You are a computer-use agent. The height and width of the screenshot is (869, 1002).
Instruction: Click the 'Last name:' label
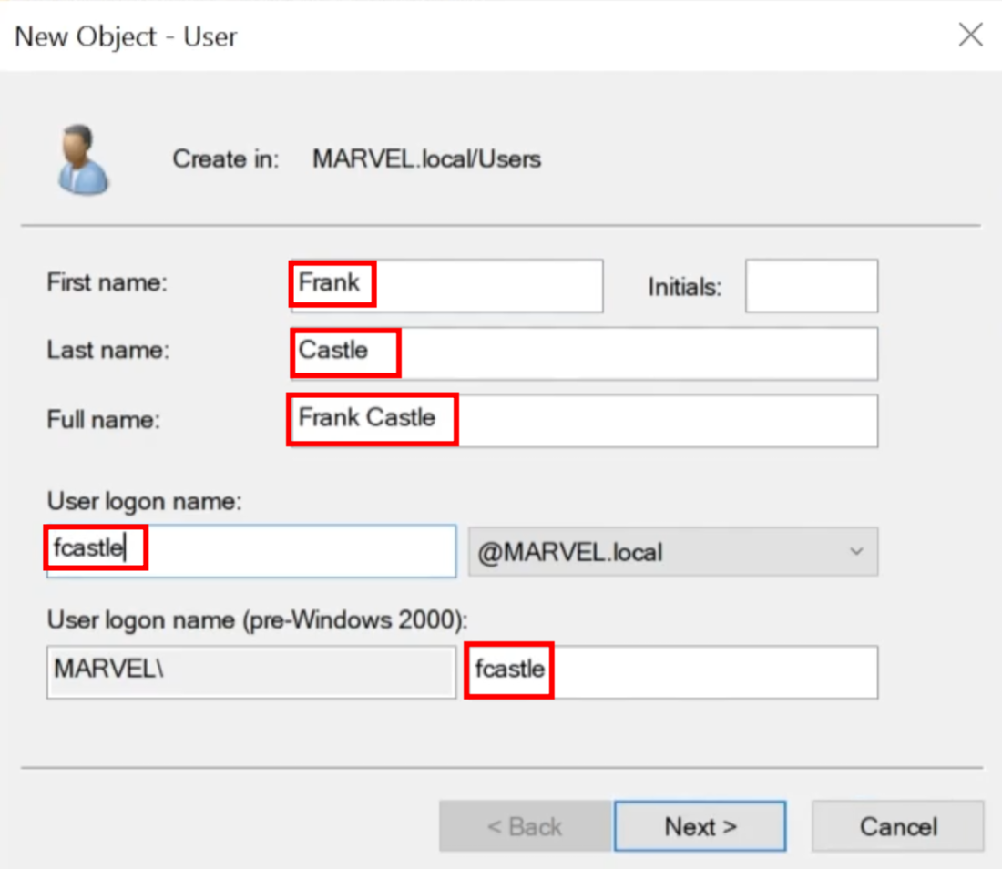(x=107, y=351)
